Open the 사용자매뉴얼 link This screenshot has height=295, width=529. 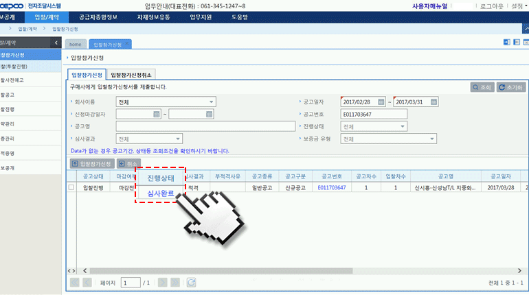coord(429,6)
